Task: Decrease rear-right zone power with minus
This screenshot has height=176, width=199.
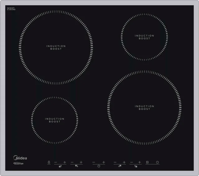Action: (x=115, y=162)
